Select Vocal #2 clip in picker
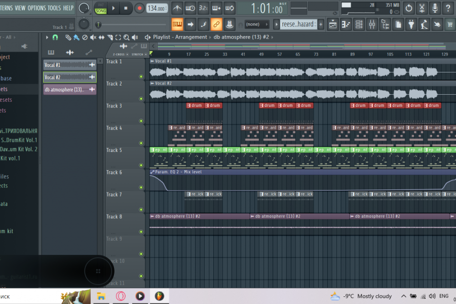The height and width of the screenshot is (304, 456). tap(69, 77)
